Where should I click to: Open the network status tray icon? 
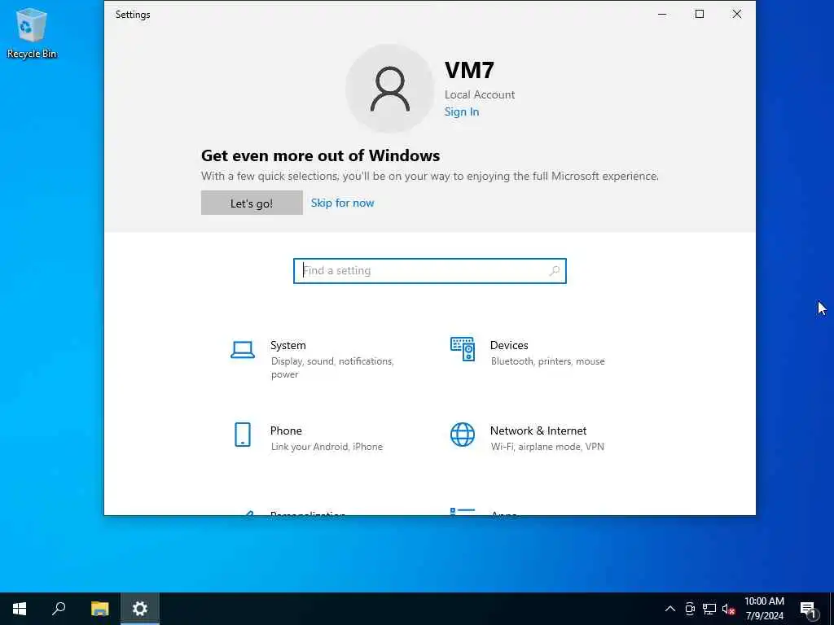(x=709, y=609)
